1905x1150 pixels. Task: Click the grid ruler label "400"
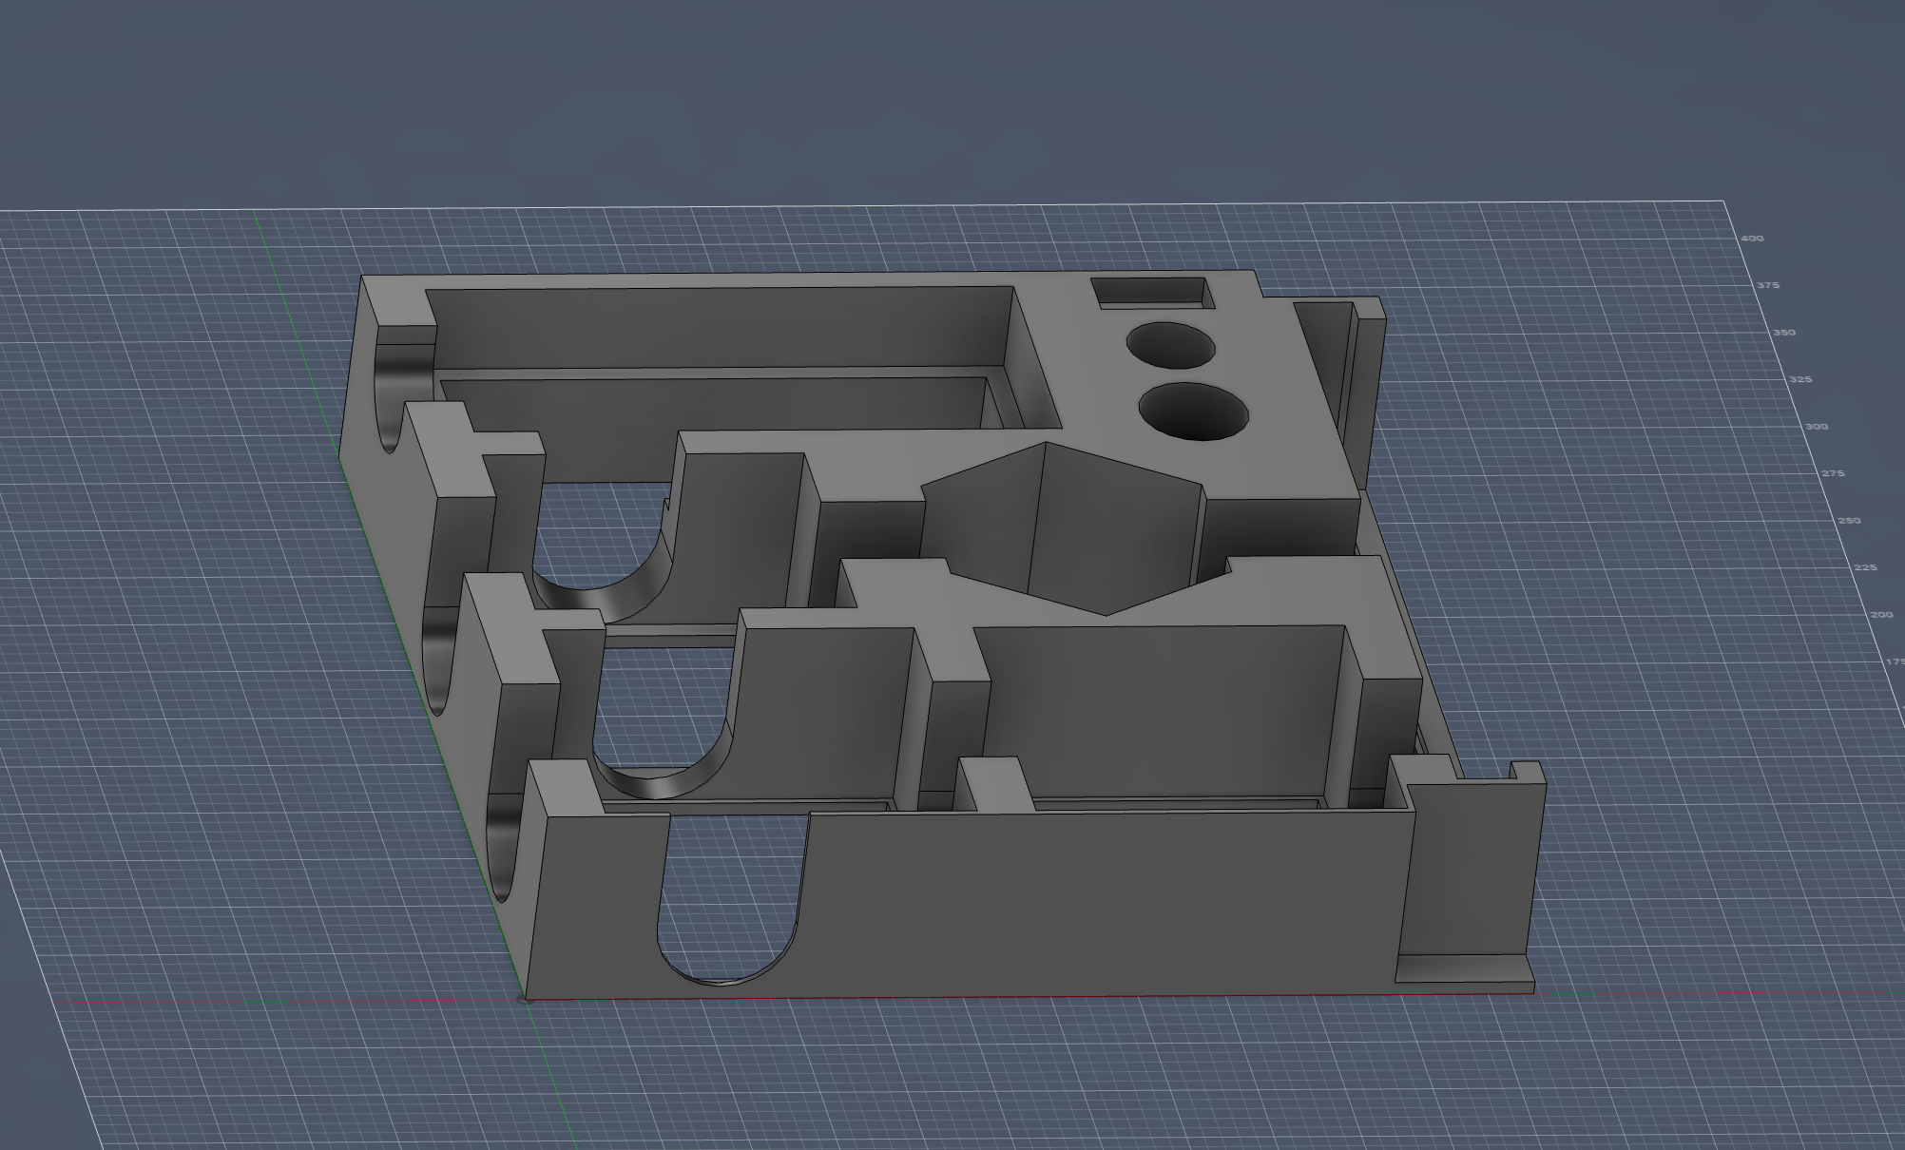(1752, 239)
